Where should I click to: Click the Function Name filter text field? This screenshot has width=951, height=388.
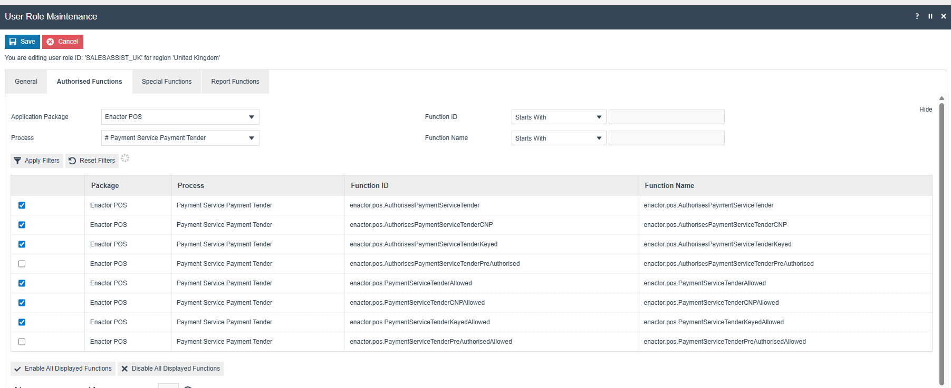pos(667,138)
